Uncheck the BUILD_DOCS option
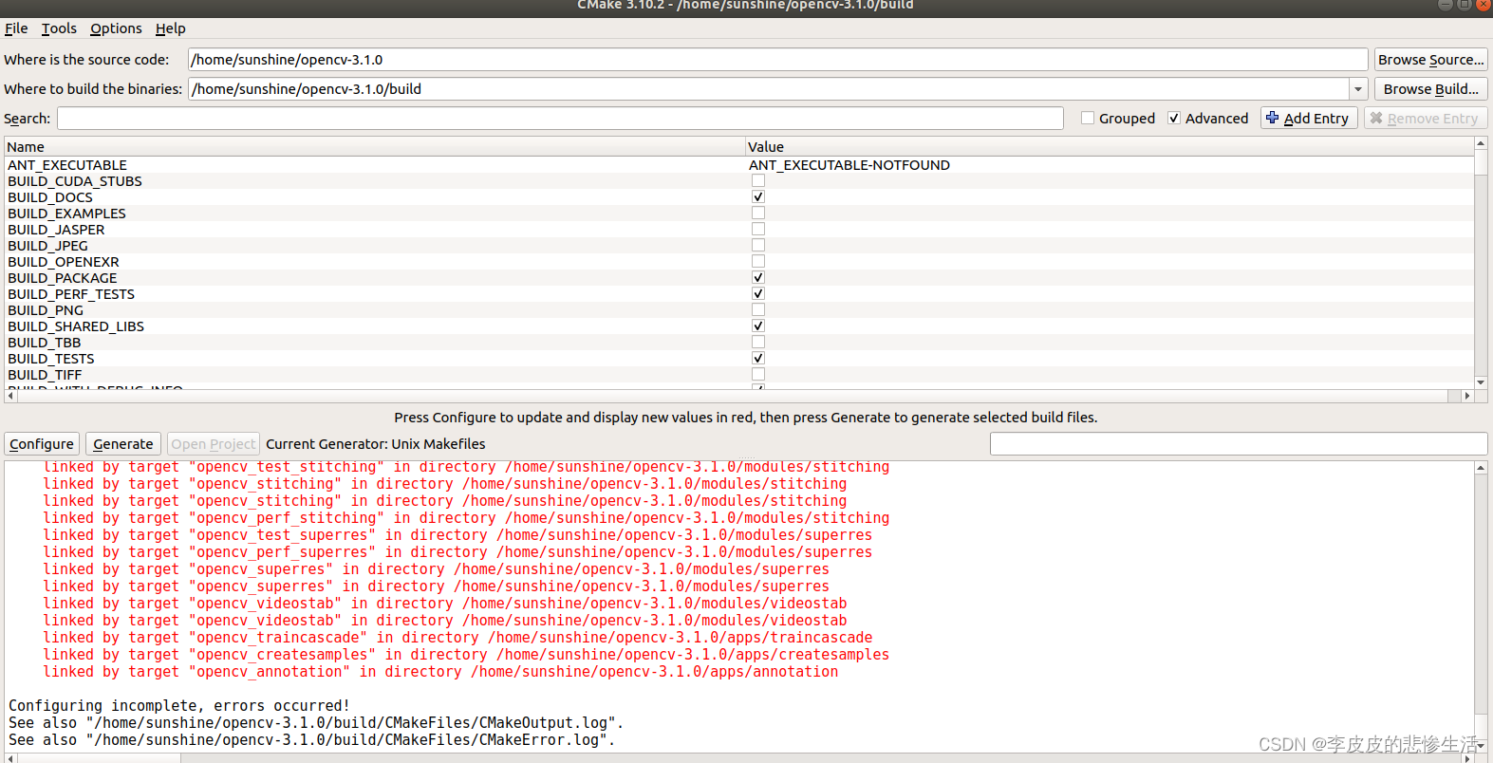Viewport: 1493px width, 763px height. tap(757, 196)
